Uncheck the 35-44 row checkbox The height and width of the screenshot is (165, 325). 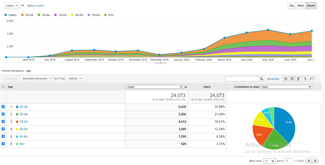click(3, 114)
